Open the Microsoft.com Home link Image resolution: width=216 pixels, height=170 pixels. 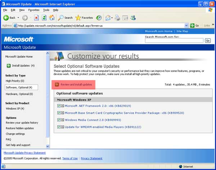click(x=158, y=31)
